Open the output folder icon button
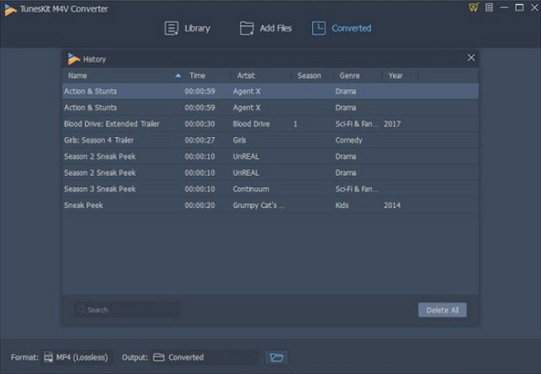The image size is (541, 374). click(x=276, y=357)
